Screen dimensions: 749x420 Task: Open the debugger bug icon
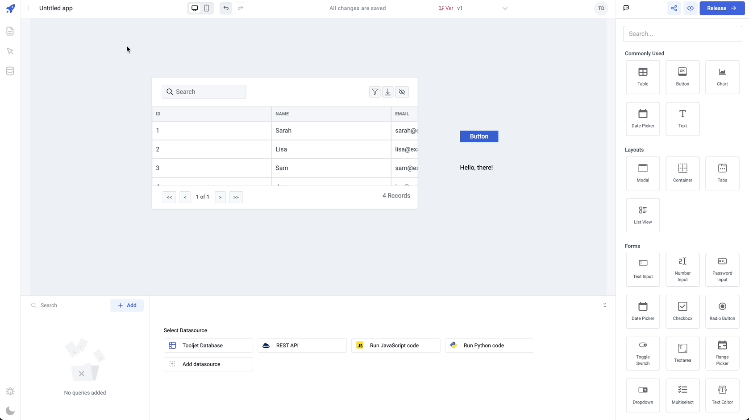pyautogui.click(x=10, y=391)
